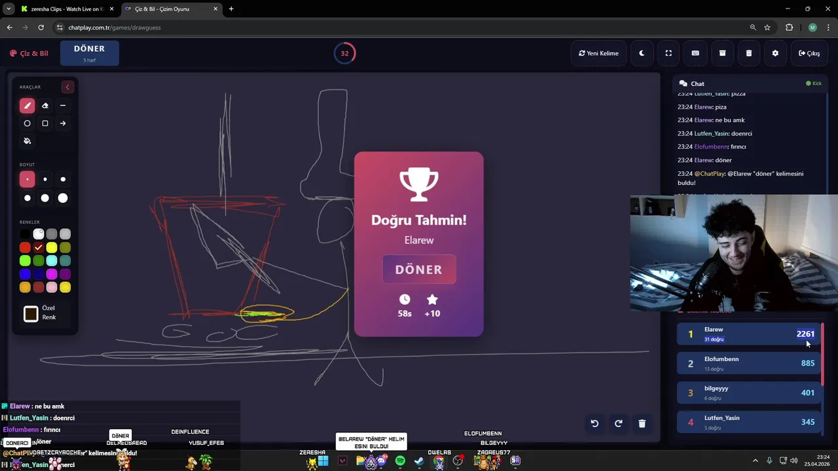Pick the bright red color swatch
Viewport: 838px width, 471px height.
25,247
